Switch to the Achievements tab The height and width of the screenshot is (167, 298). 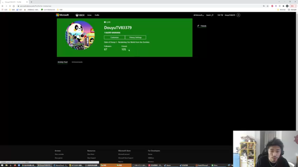(77, 62)
